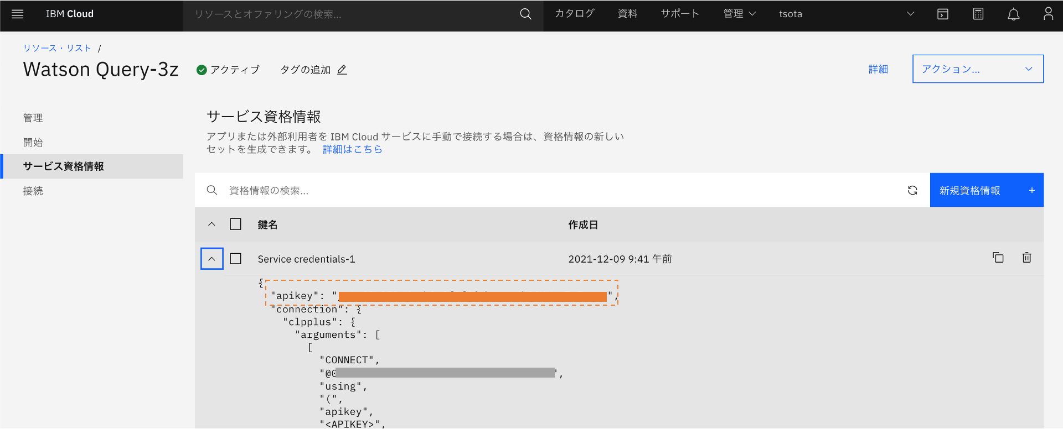Select all credentials with header checkbox

pos(236,224)
